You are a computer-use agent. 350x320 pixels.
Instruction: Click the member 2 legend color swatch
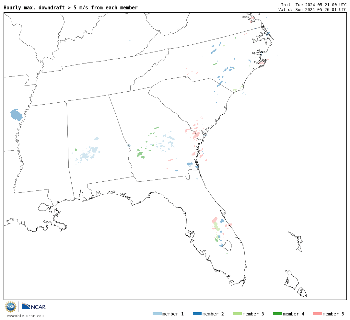point(197,314)
